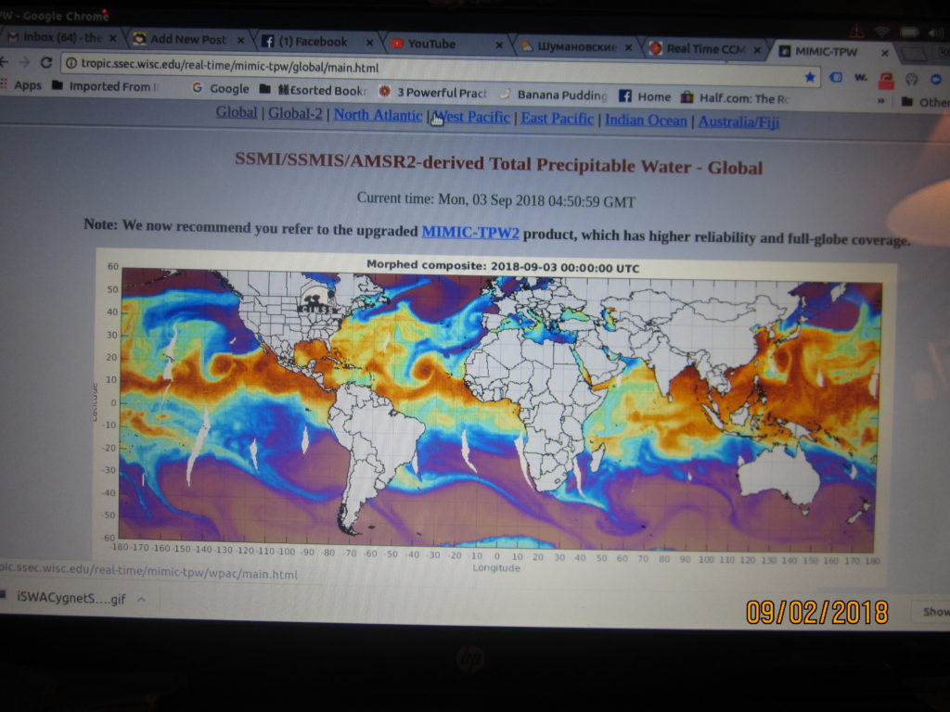This screenshot has width=950, height=712.
Task: Go to the Indian Ocean region link
Action: [x=646, y=121]
